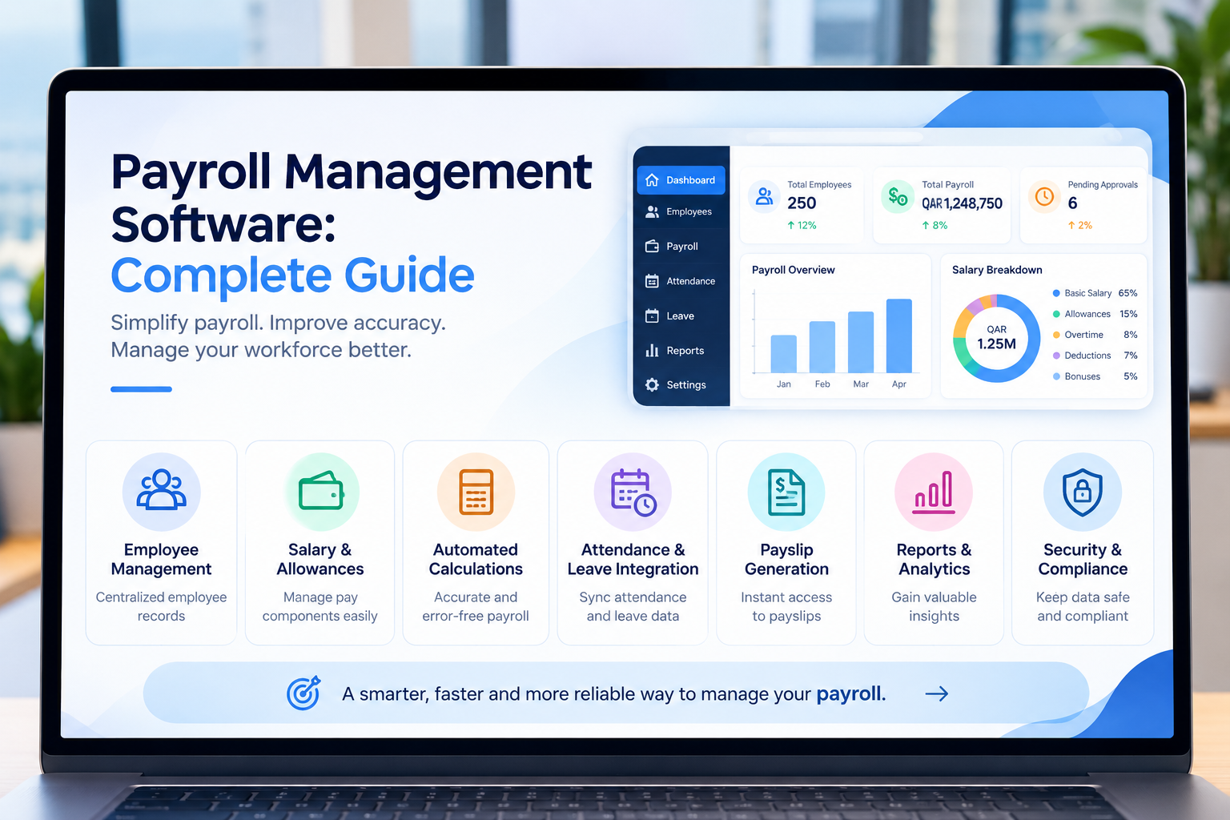Go to Employees in the sidebar
This screenshot has height=820, width=1230.
(x=681, y=211)
